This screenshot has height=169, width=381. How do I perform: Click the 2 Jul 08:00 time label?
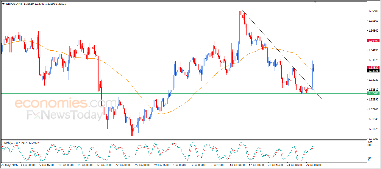point(179,165)
